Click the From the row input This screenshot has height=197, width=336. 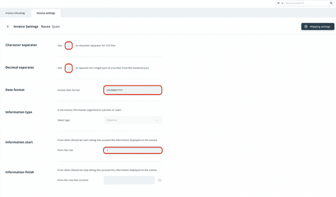click(x=133, y=150)
